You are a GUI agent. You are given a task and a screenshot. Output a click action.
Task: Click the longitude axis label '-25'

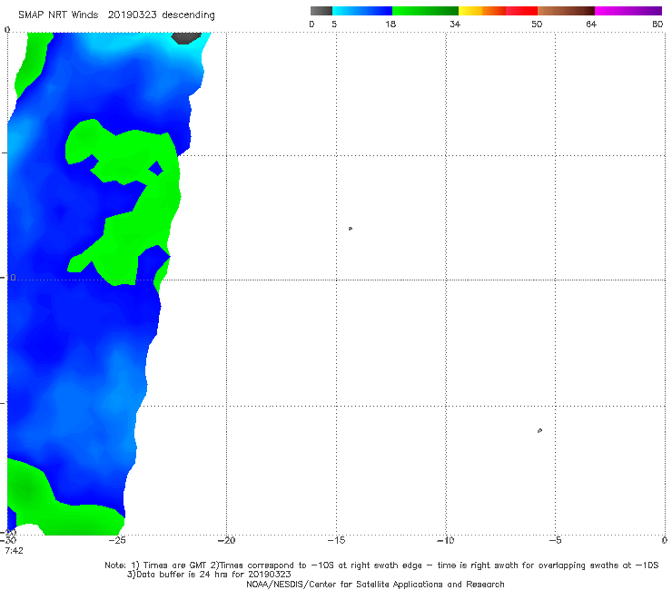(x=117, y=540)
